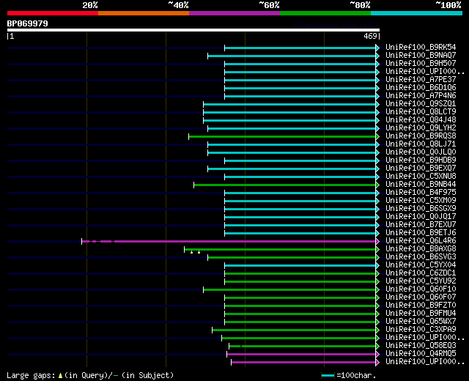Open hit UniRef100_B9RK54
Viewport: 469px width, 381px height.
(x=421, y=47)
